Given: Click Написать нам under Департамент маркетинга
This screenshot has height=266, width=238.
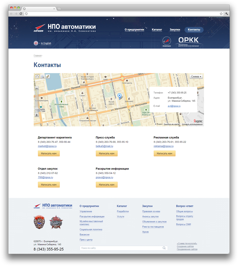Looking at the screenshot, I should pos(49,153).
